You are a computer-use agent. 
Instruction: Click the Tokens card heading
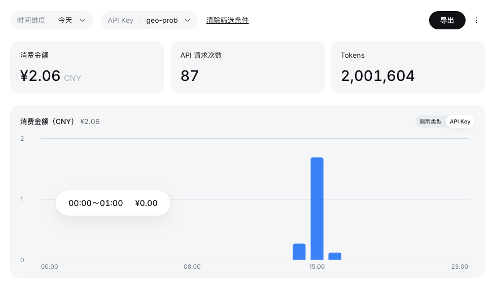[x=352, y=55]
